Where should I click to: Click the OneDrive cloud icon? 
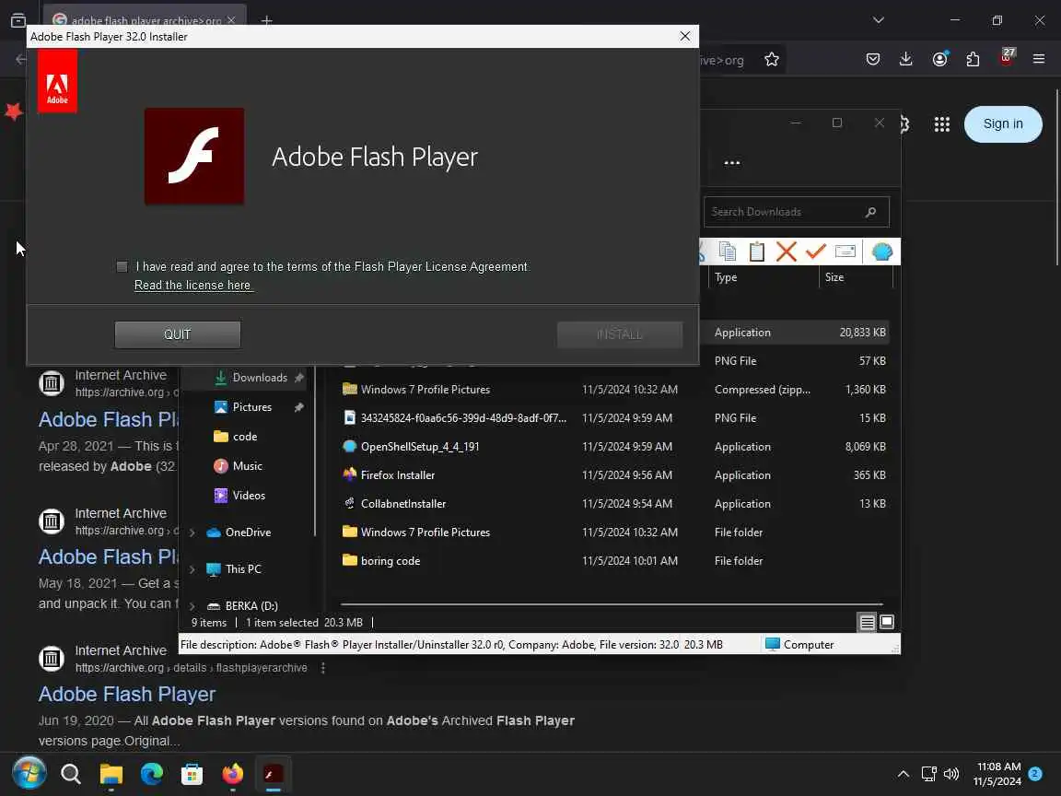click(x=213, y=533)
